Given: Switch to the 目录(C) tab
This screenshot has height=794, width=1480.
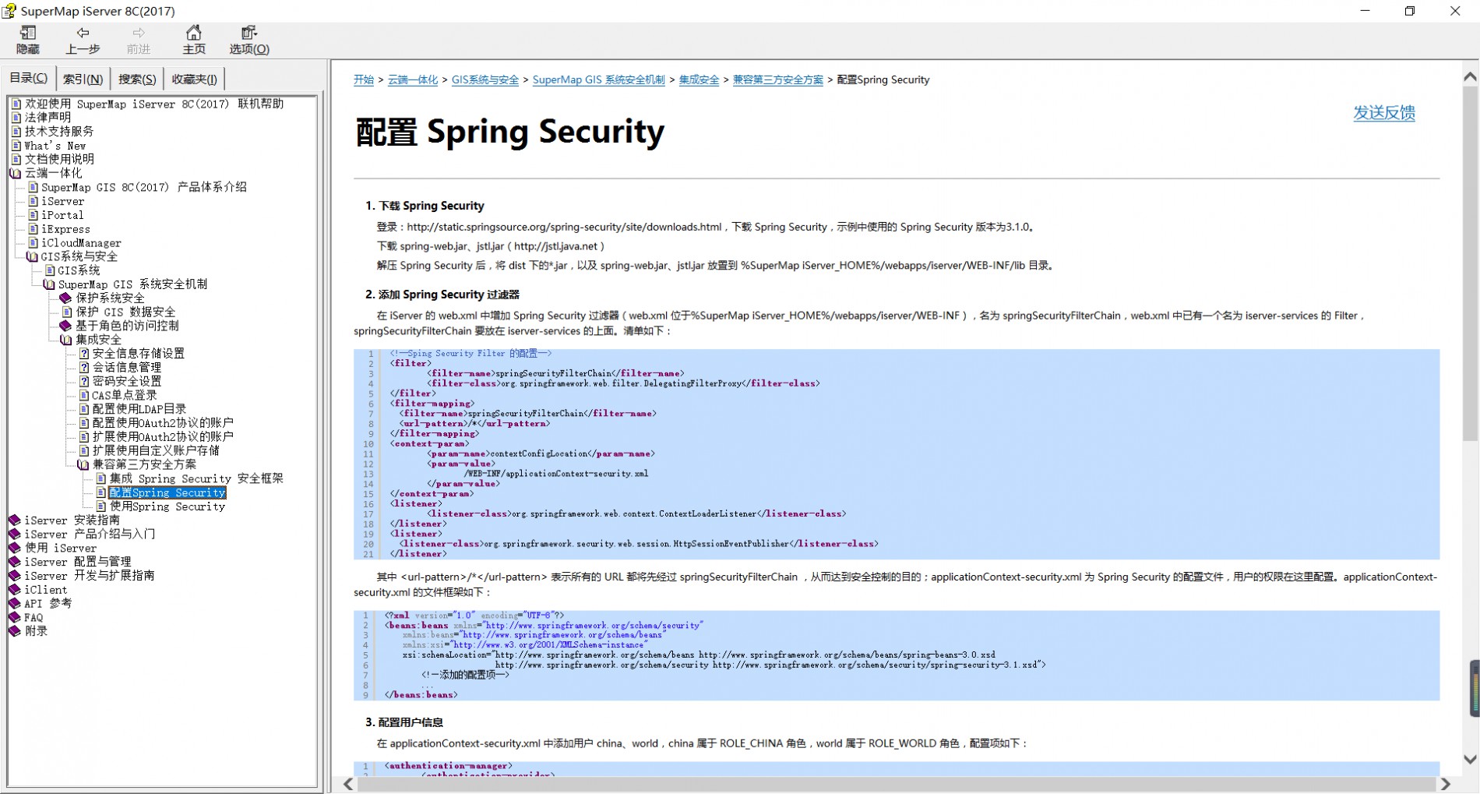Looking at the screenshot, I should click(x=28, y=78).
